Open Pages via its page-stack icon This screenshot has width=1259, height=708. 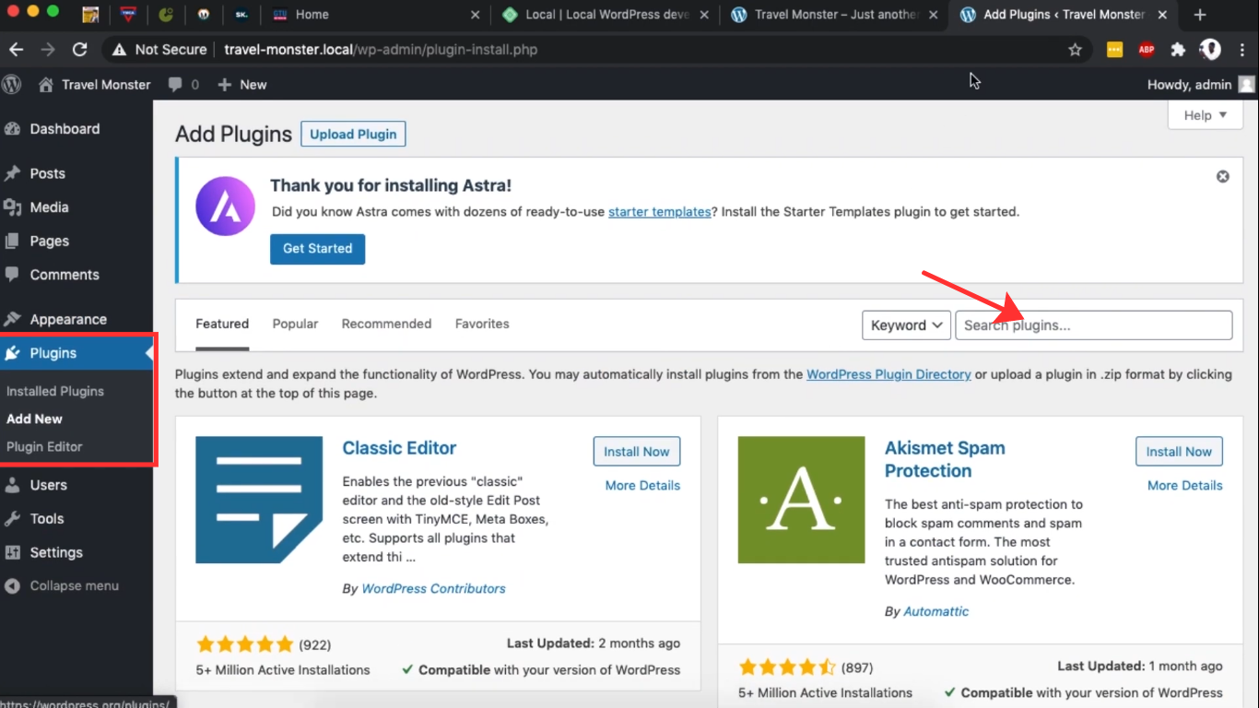[13, 242]
